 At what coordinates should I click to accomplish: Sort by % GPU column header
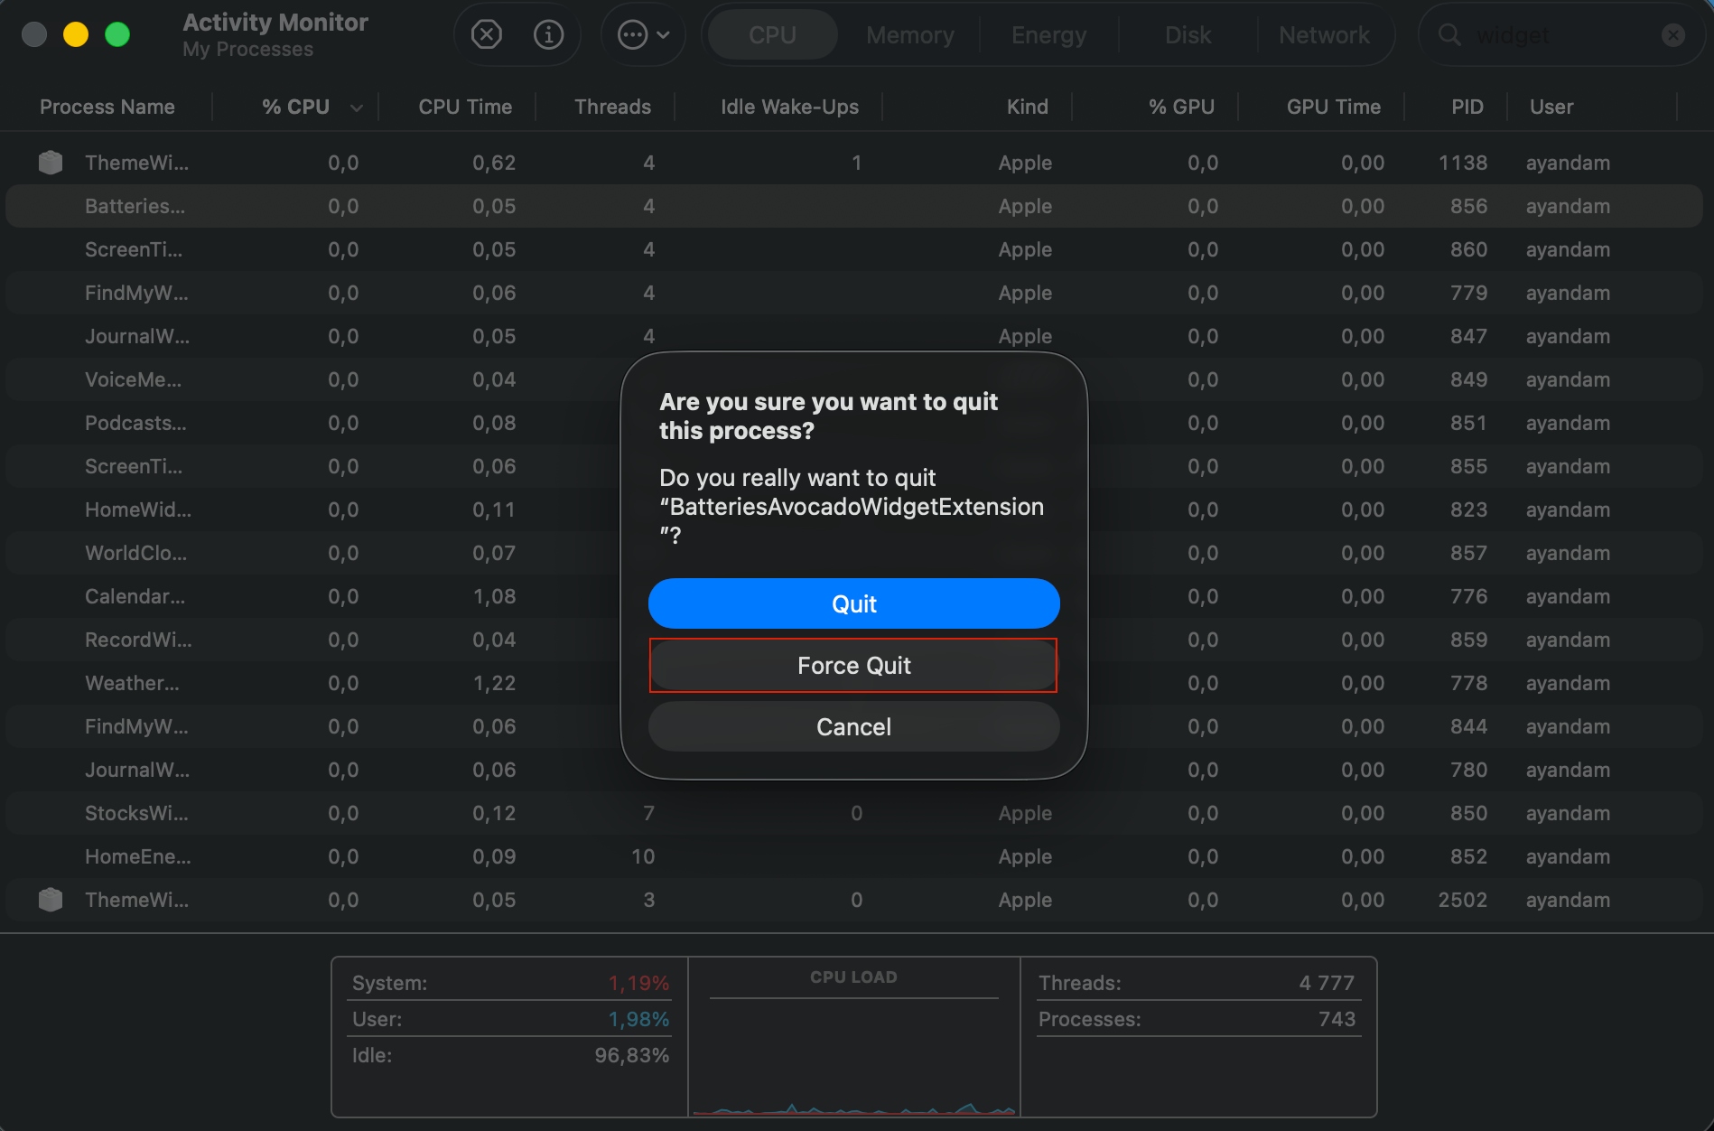pos(1181,107)
